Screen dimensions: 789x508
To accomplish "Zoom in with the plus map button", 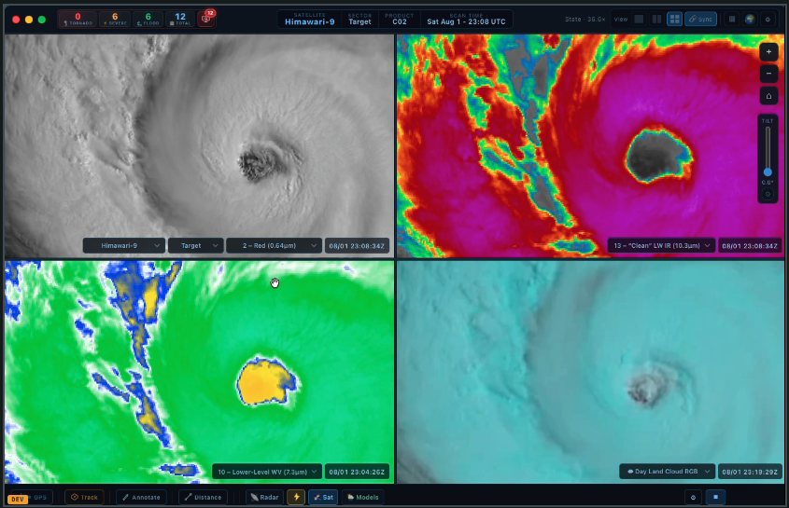I will [x=768, y=52].
